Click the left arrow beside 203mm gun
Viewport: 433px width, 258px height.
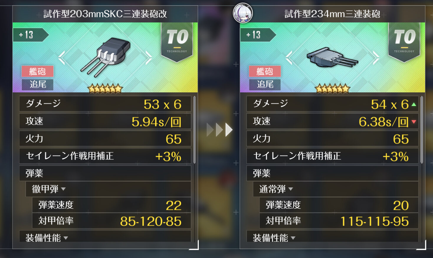[x=62, y=58]
